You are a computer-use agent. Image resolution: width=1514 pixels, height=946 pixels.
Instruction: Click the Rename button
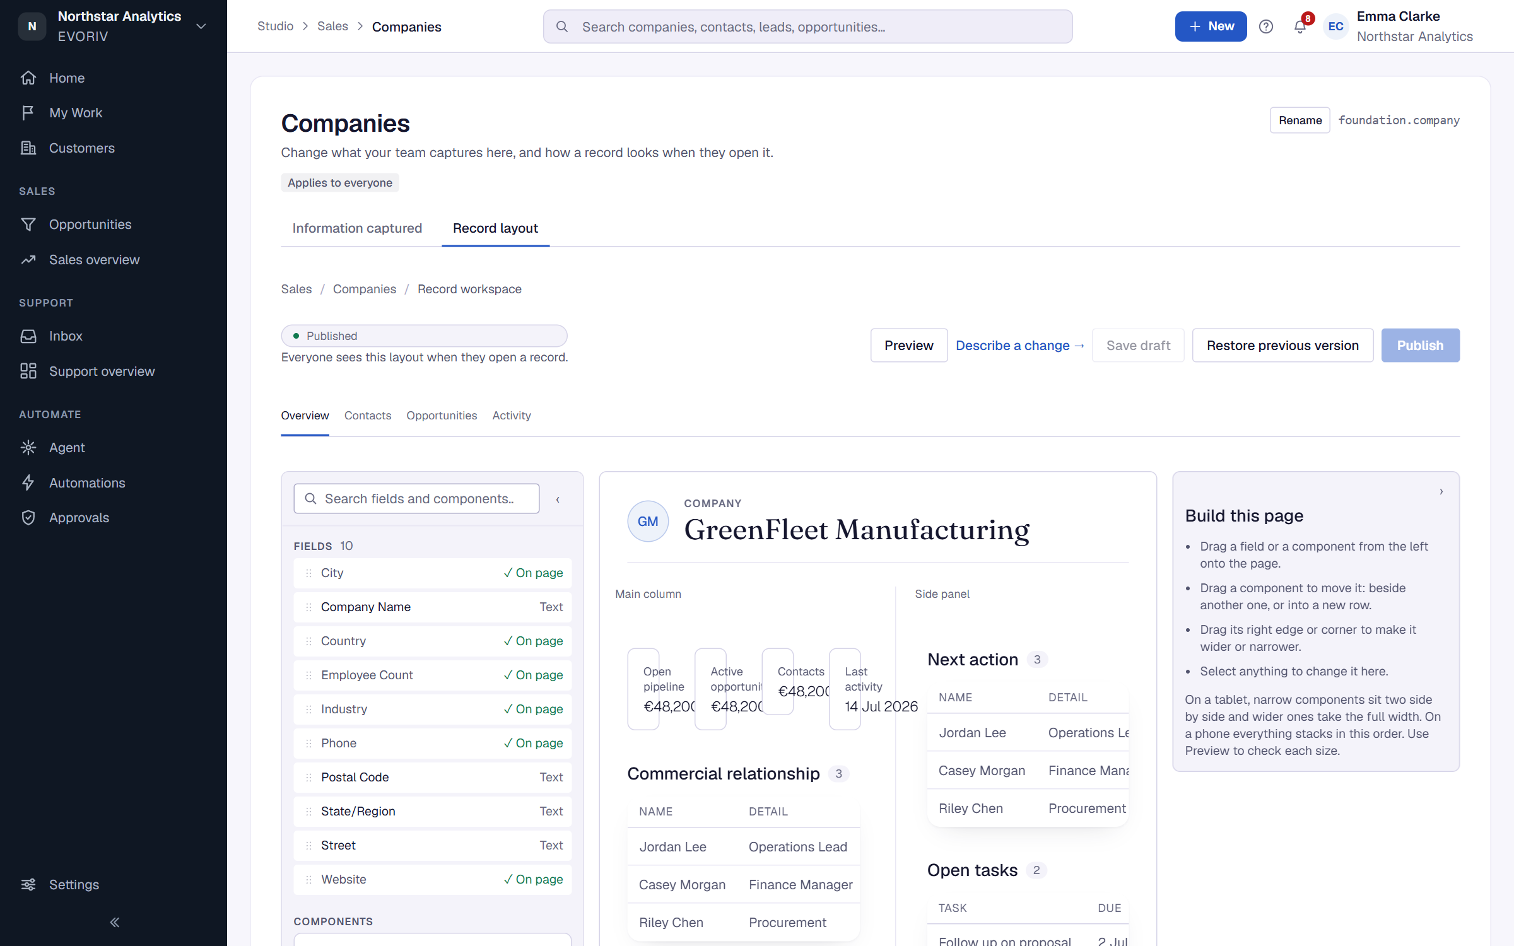(1300, 120)
